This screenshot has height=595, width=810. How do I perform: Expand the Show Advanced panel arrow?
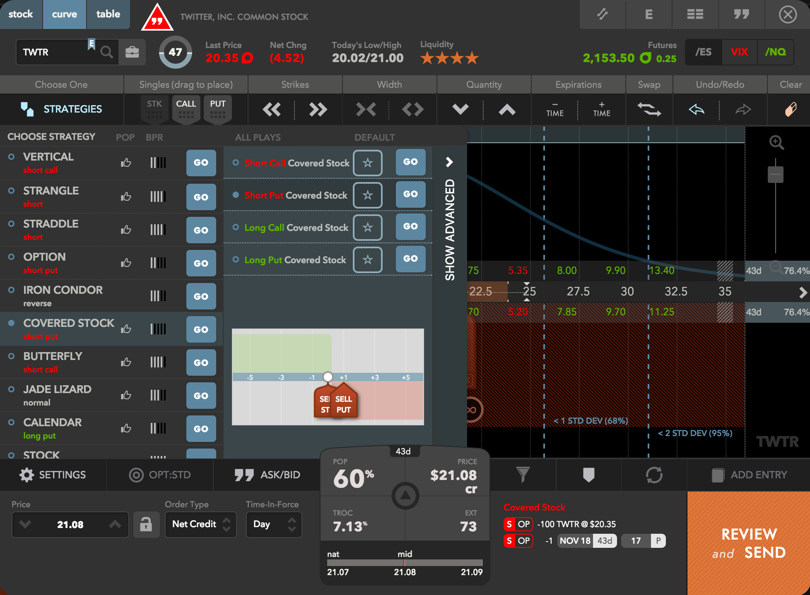click(x=449, y=162)
